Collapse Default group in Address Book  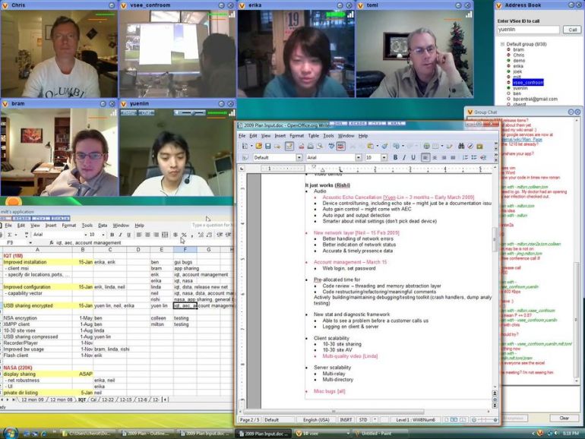coord(502,44)
